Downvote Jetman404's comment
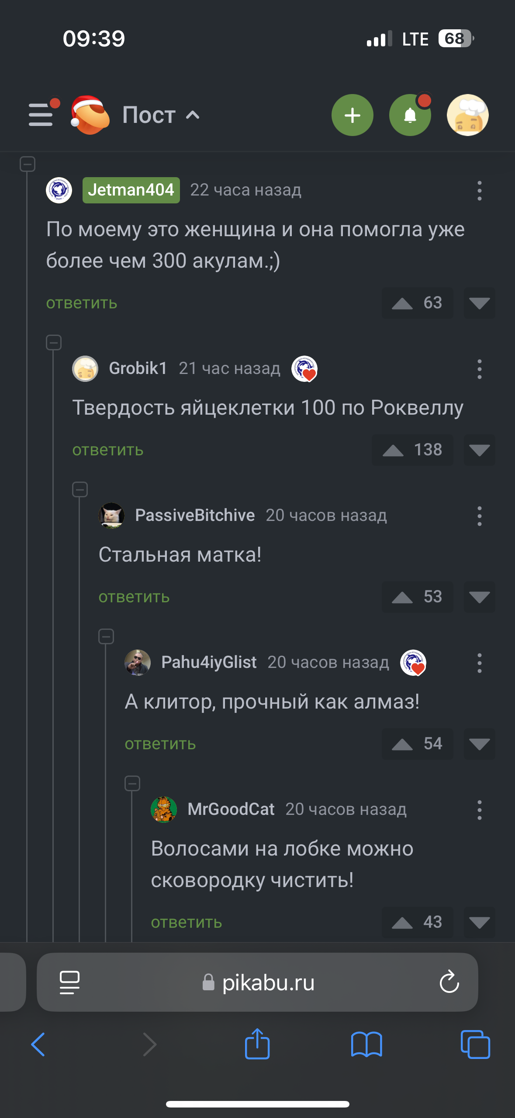Viewport: 515px width, 1118px height. 479,303
